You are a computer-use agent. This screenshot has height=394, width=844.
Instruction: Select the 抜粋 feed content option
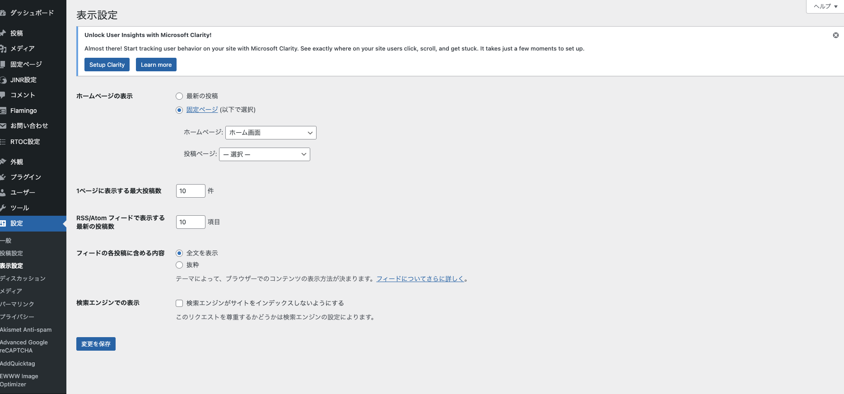coord(179,265)
